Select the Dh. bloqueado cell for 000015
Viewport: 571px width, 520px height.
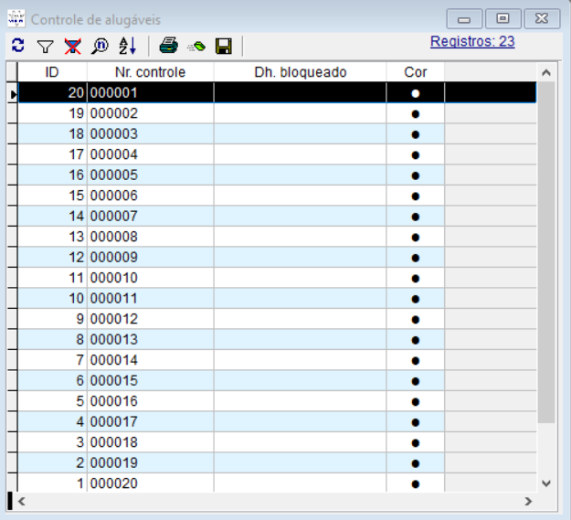coord(300,380)
